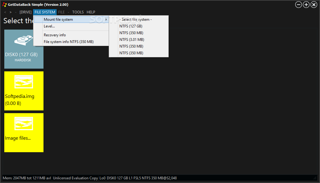Go back with the < arrow
The image size is (320, 183).
pos(5,12)
